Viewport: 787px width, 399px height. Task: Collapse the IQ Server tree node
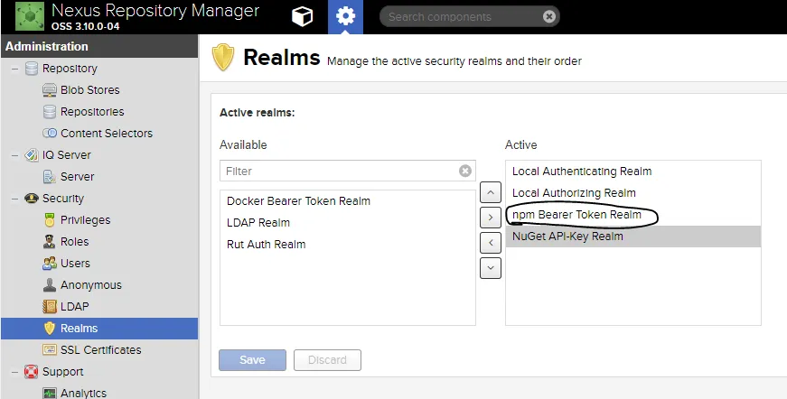point(14,155)
